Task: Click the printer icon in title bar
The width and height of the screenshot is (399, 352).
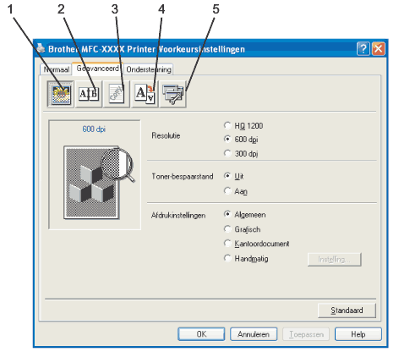Action: tap(41, 48)
